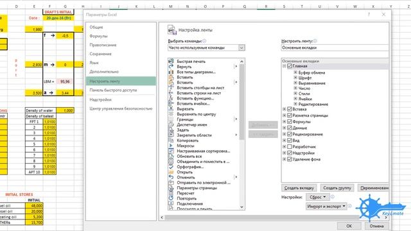Image resolution: width=411 pixels, height=231 pixels.
Task: Enable the Разработчик checkbox
Action: [x=290, y=147]
